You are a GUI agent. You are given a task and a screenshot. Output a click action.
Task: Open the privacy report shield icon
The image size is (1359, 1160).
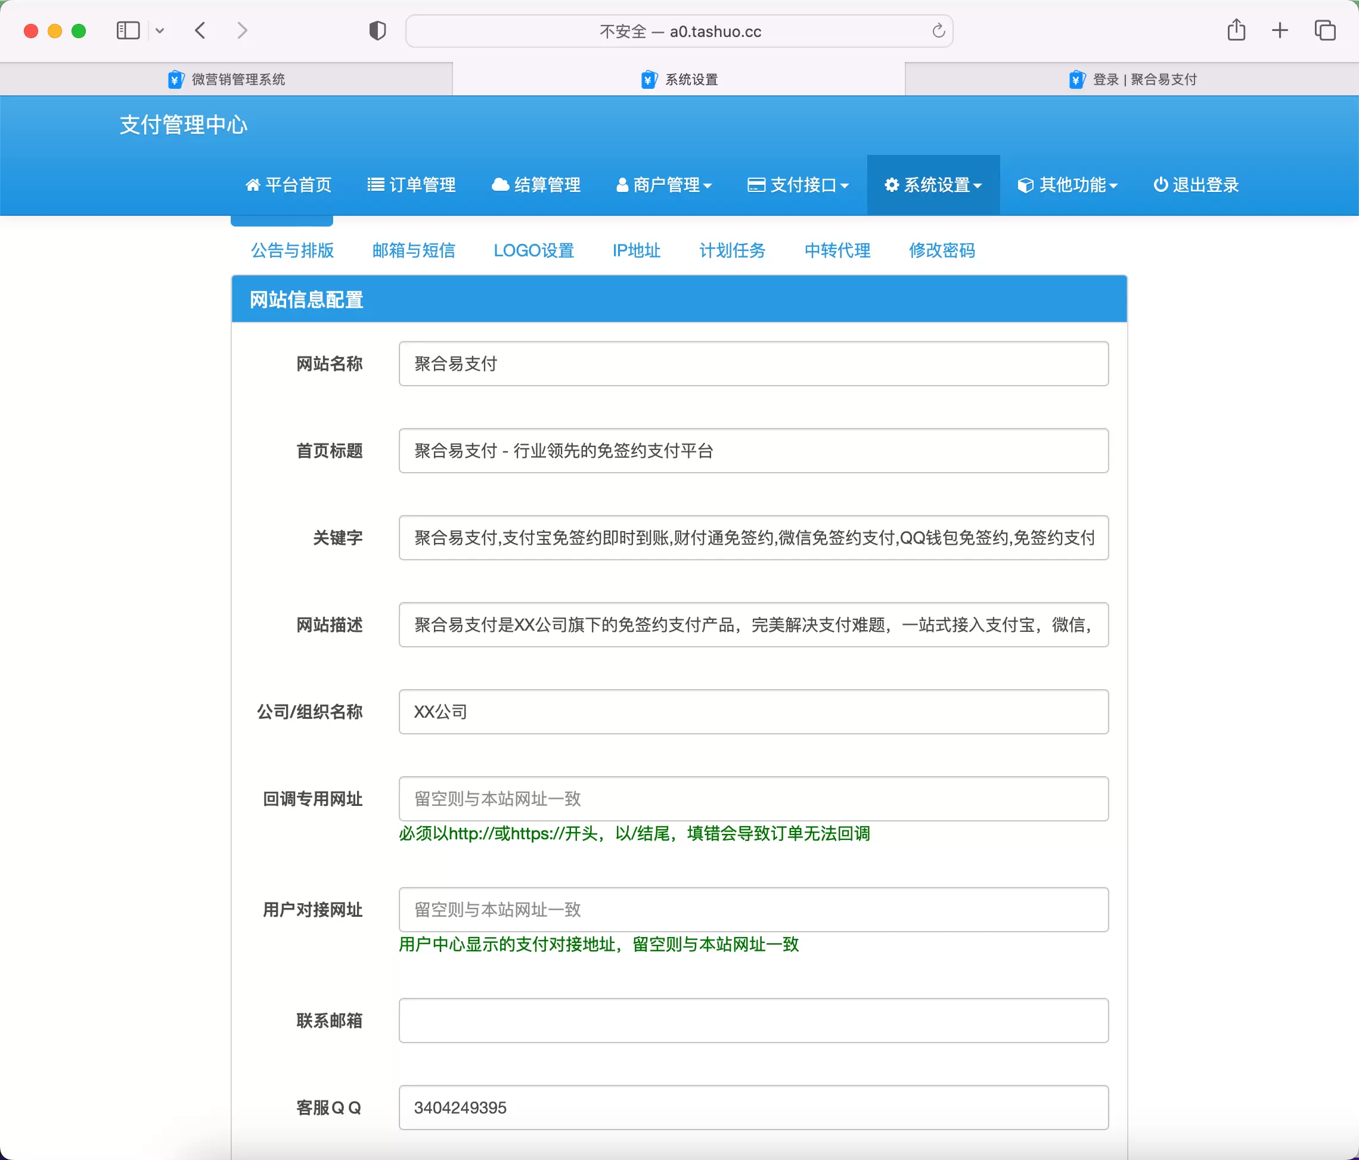tap(378, 31)
